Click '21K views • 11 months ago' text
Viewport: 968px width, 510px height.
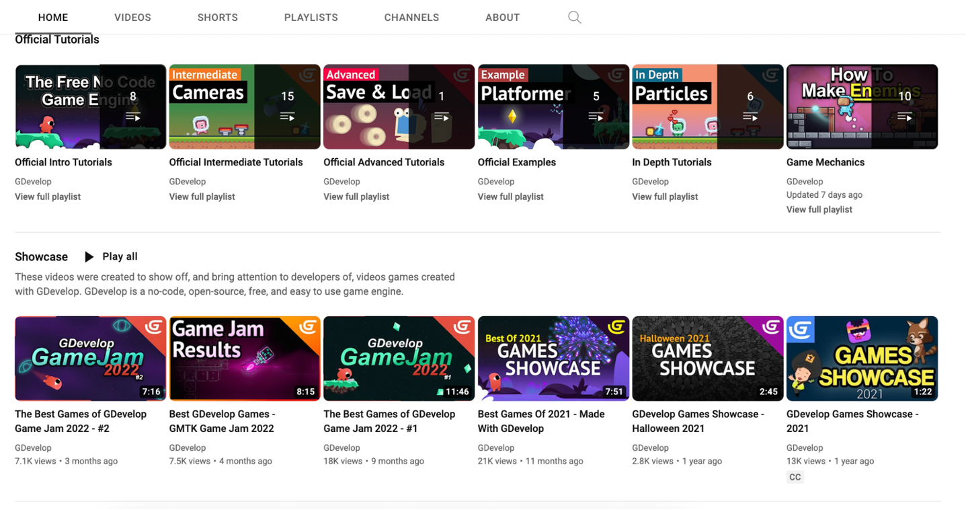pos(530,461)
